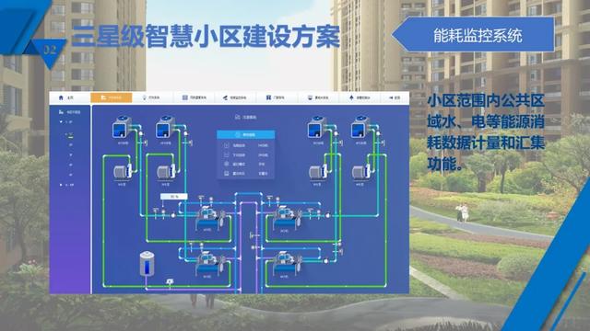Select the third pump motor from the left
590x331 pixels.
318,172
